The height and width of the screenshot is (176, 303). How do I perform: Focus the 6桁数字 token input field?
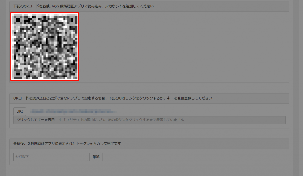click(x=51, y=157)
